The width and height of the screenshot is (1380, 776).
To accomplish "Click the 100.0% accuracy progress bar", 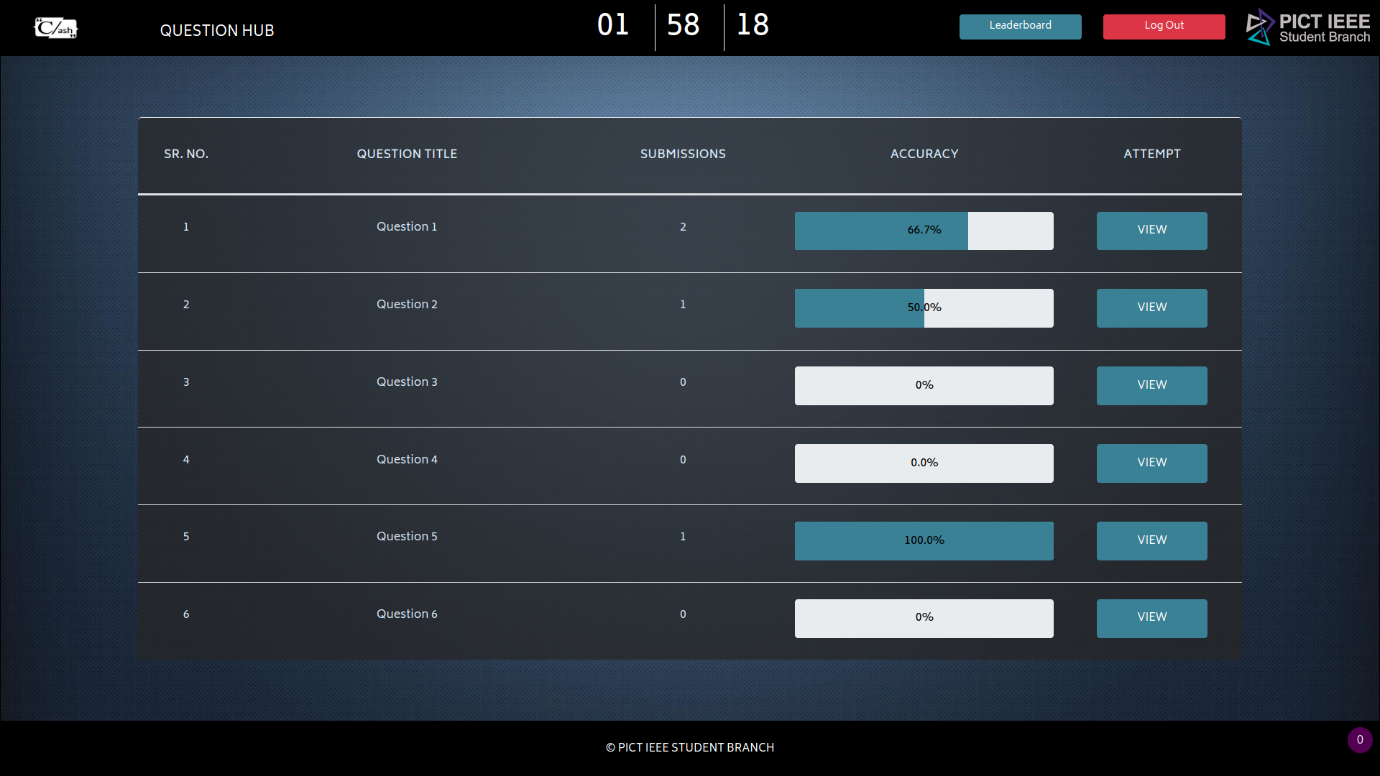I will [x=924, y=541].
